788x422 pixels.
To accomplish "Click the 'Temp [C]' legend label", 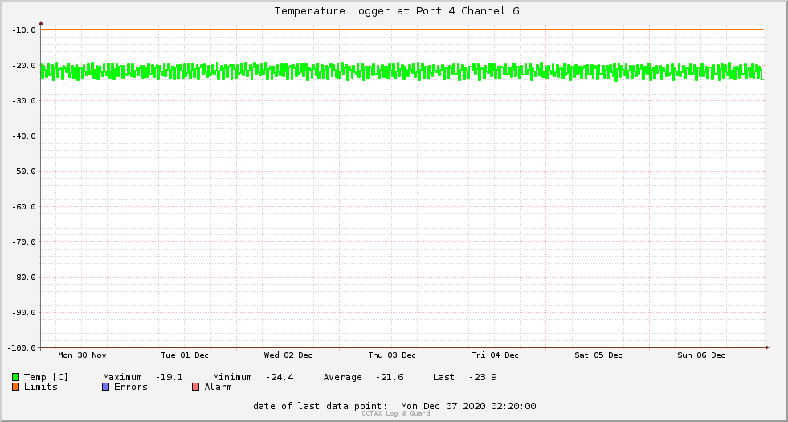I will pyautogui.click(x=46, y=377).
